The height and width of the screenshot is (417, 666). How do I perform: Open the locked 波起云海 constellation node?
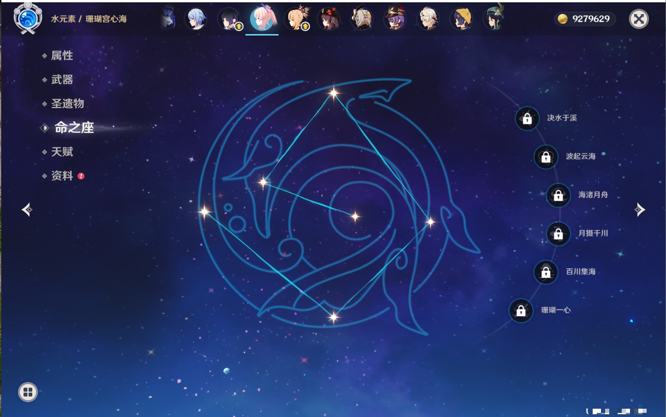(546, 157)
